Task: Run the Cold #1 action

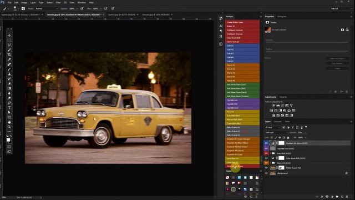Action: pyautogui.click(x=242, y=46)
